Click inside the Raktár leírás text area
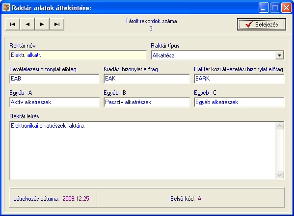The width and height of the screenshot is (294, 216). (143, 150)
